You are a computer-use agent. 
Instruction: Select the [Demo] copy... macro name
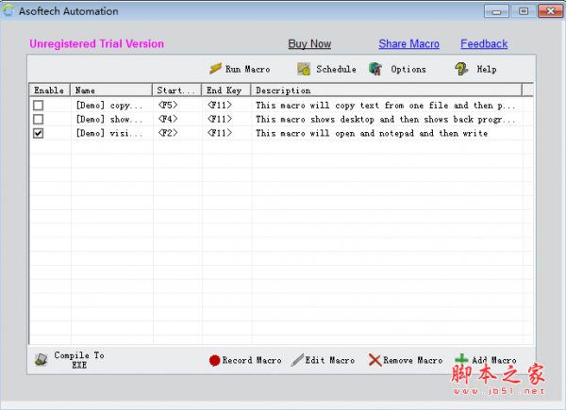(109, 106)
